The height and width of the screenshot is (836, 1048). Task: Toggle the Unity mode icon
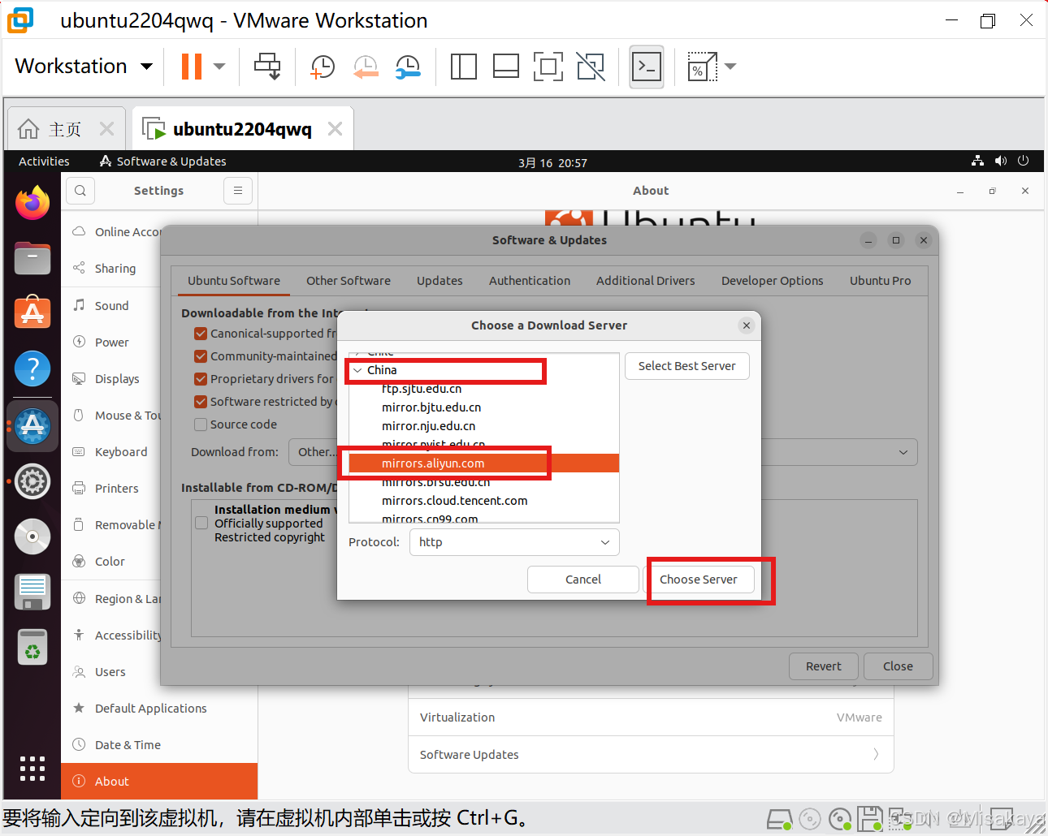tap(591, 67)
